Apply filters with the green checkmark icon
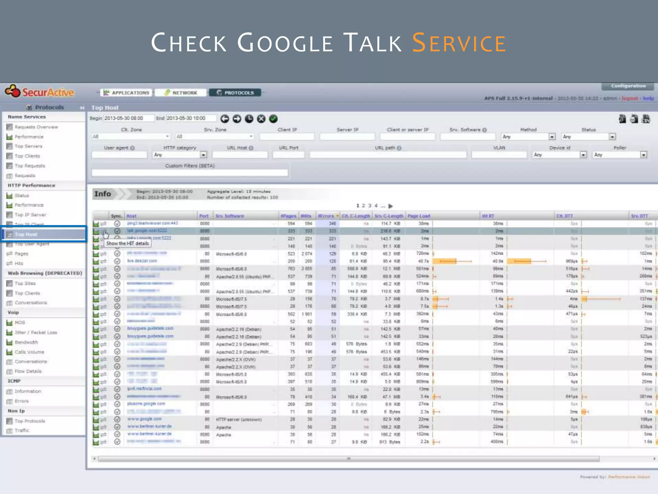The width and height of the screenshot is (658, 494). [x=273, y=119]
